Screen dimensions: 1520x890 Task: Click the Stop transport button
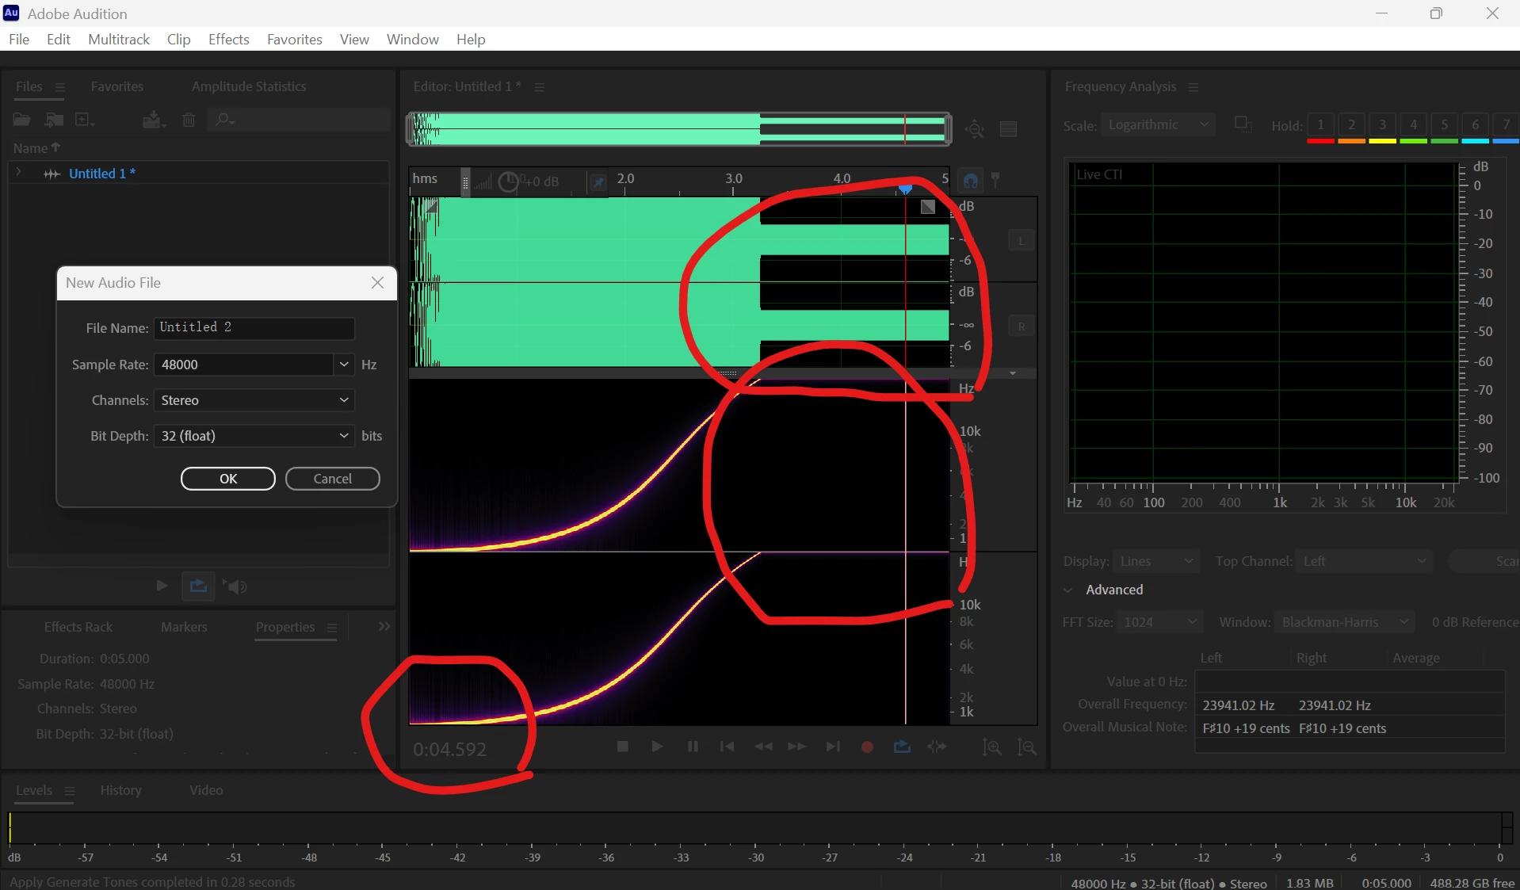tap(623, 747)
